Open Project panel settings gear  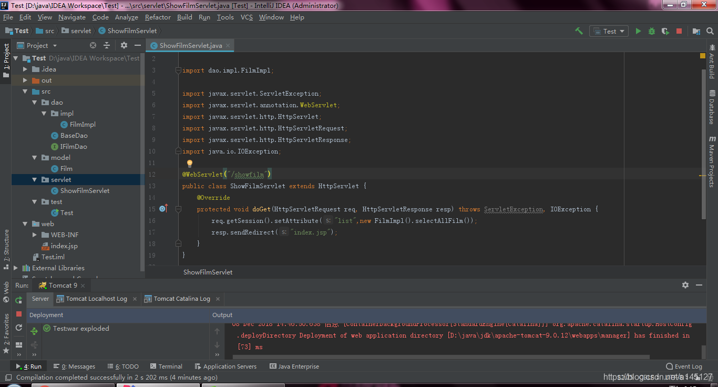(124, 45)
